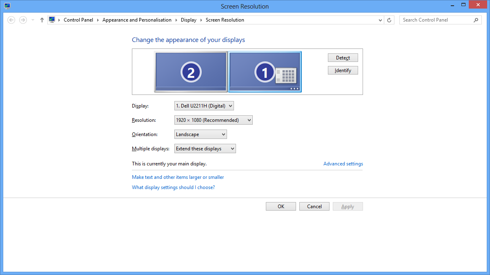
Task: Click the Control Panel icon in the address bar
Action: click(x=52, y=20)
